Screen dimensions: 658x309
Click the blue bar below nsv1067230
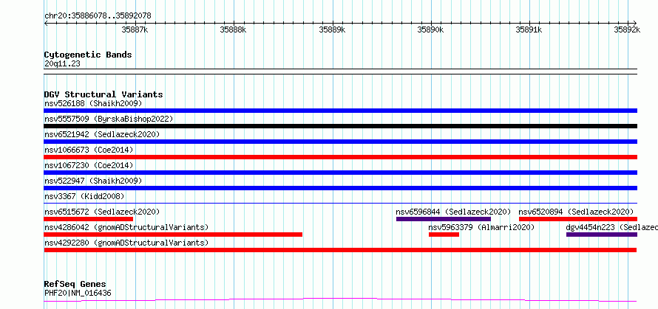[x=340, y=173]
